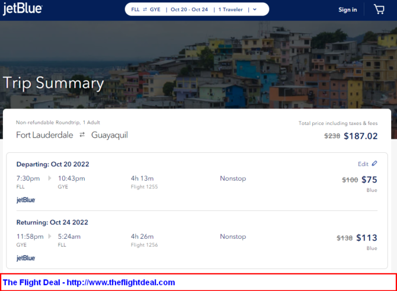Click GYE airport code in search pill
397x291 pixels.
coord(155,9)
